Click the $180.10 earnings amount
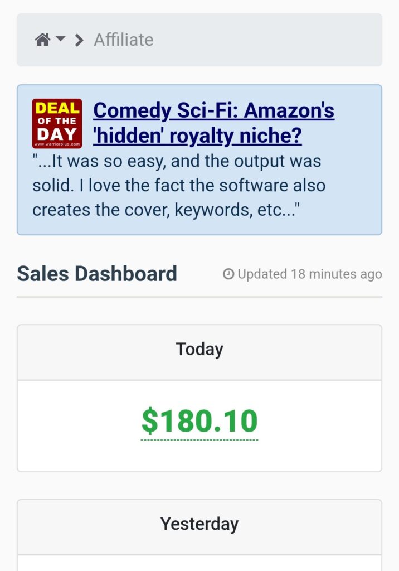 pos(199,421)
